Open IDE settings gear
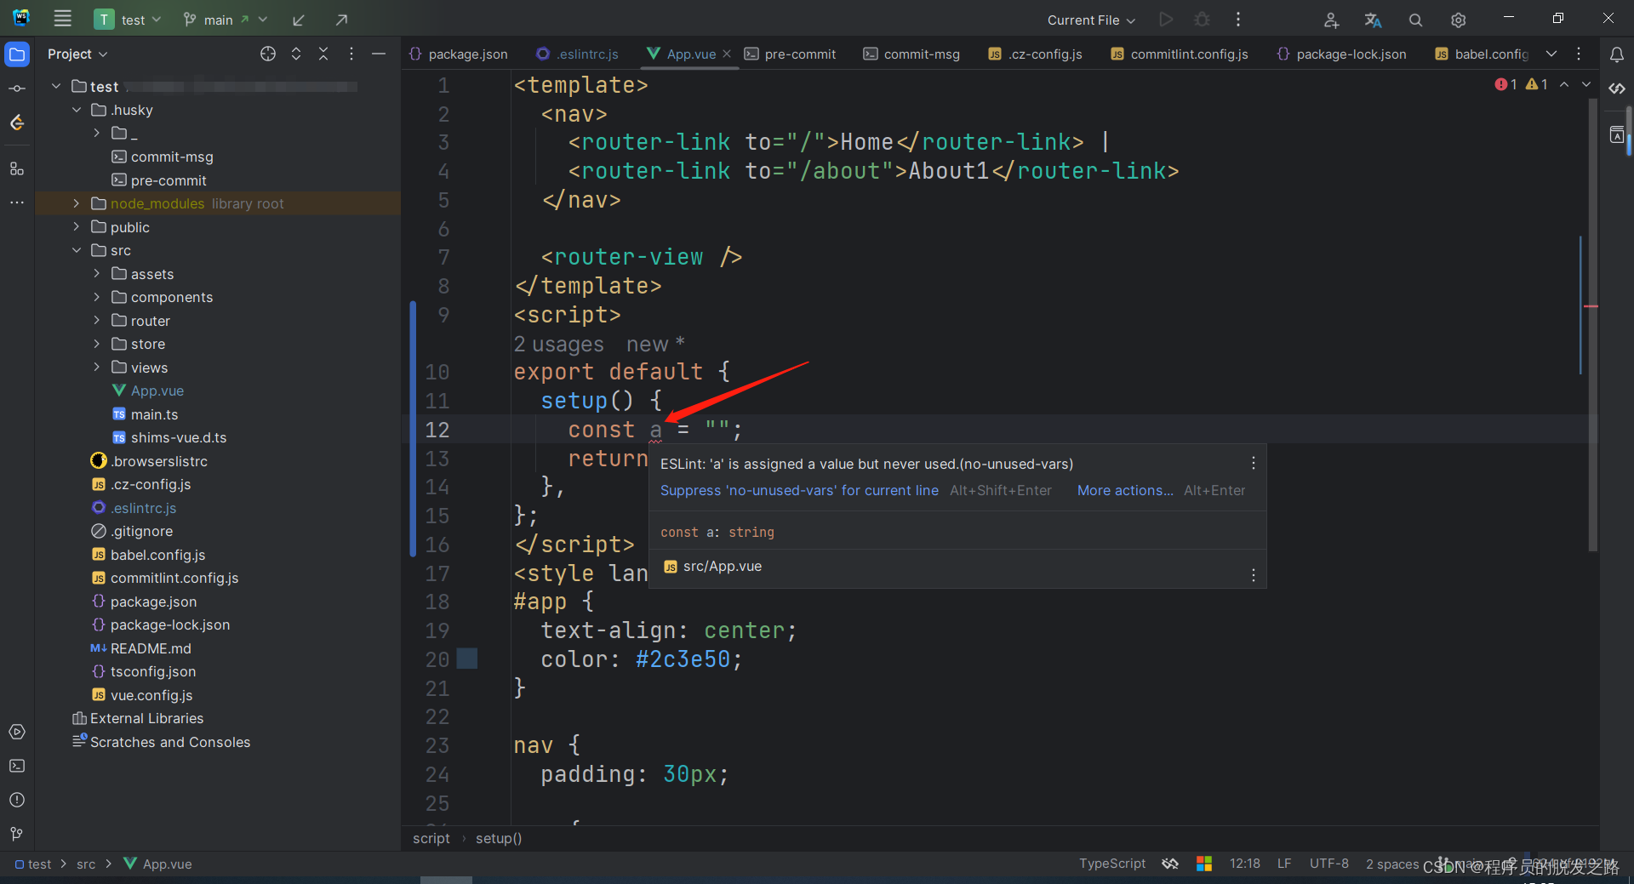This screenshot has width=1634, height=884. [1458, 20]
